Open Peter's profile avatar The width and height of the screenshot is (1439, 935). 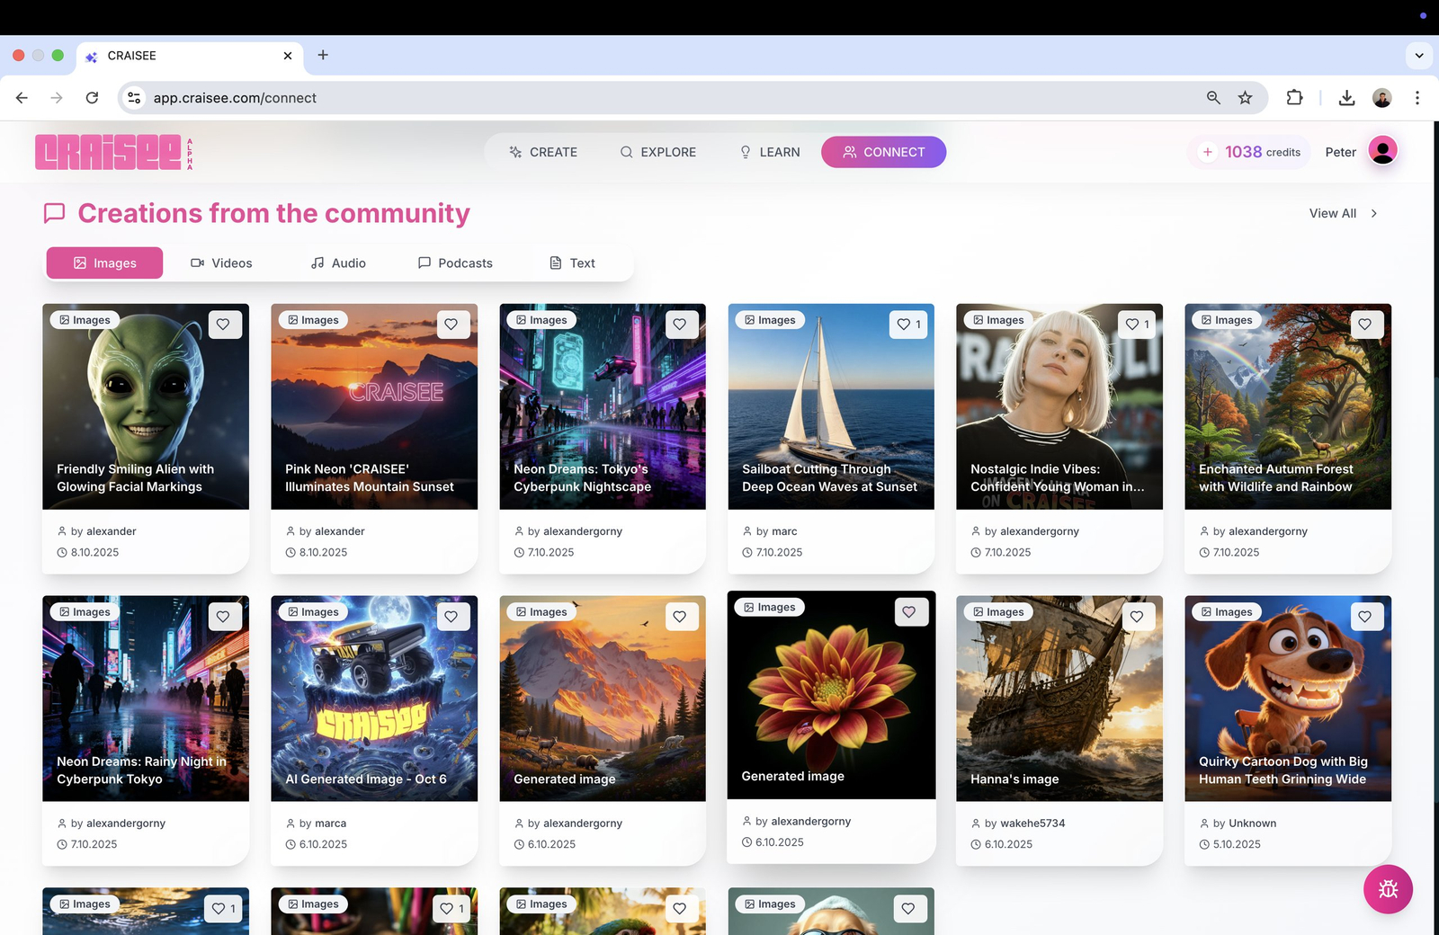1382,151
